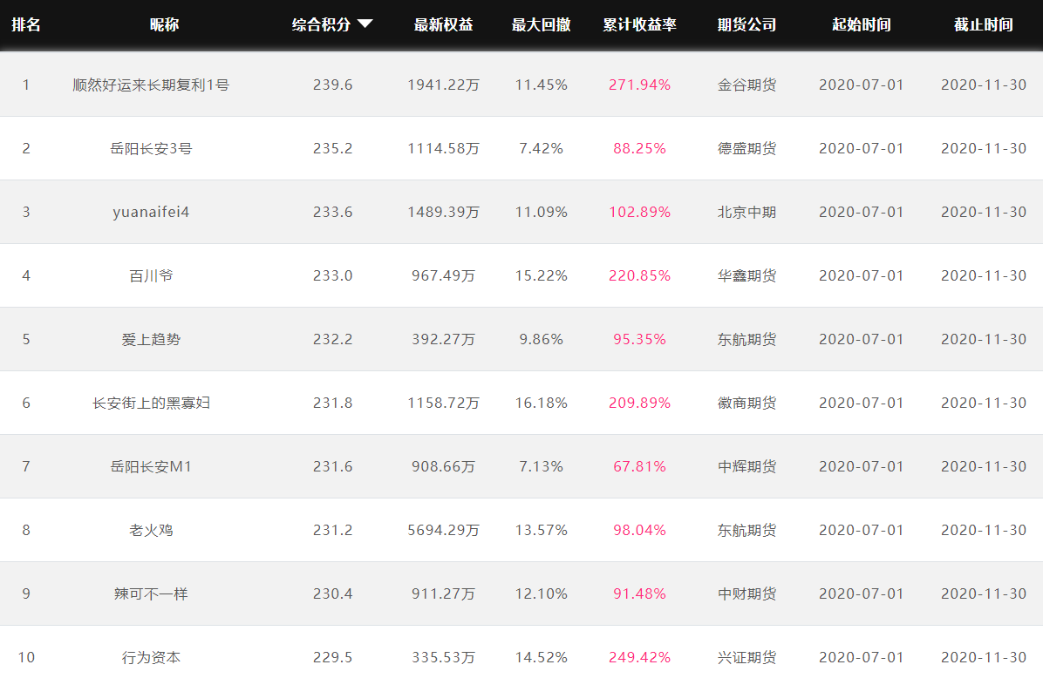Click the 起始时间 column header

point(862,24)
